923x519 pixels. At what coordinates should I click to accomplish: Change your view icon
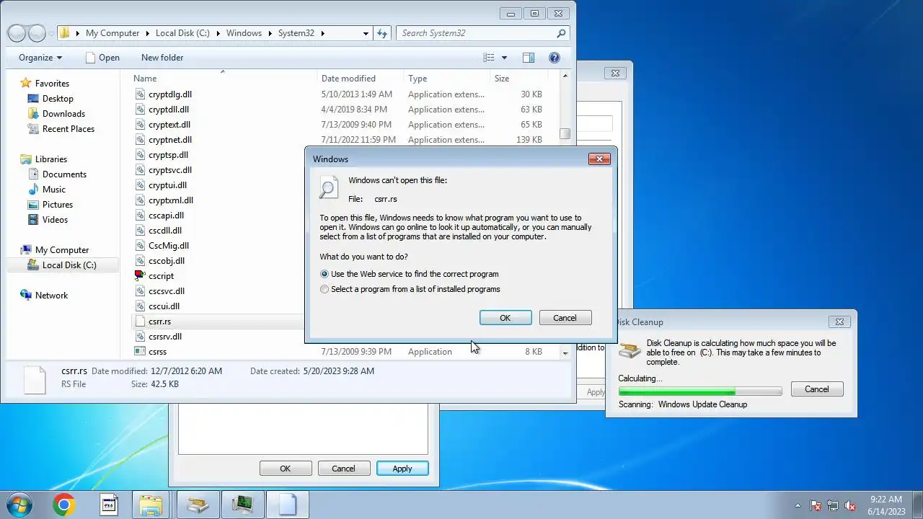coord(489,58)
